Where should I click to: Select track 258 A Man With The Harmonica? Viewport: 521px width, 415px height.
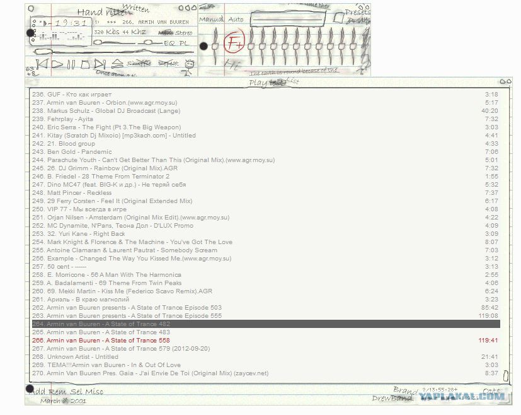[266, 275]
